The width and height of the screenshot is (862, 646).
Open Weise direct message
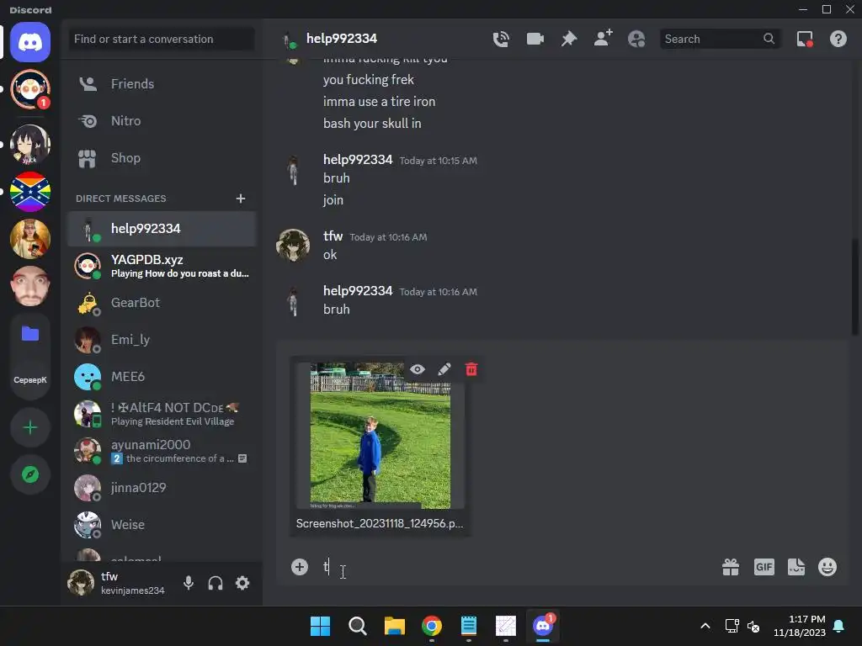pyautogui.click(x=162, y=525)
